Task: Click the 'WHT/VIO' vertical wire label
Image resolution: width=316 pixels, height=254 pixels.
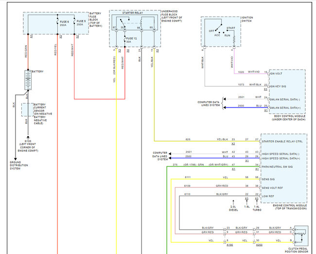Action: (232, 62)
